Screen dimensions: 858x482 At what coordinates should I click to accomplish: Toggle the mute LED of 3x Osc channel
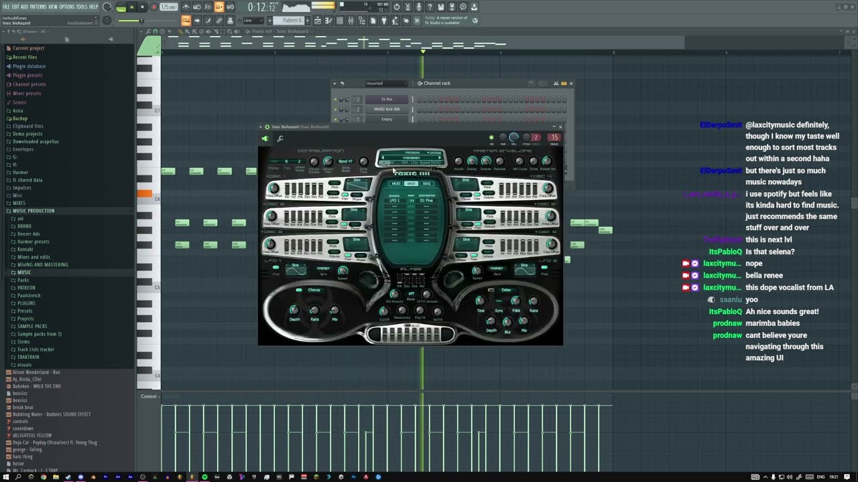point(335,100)
